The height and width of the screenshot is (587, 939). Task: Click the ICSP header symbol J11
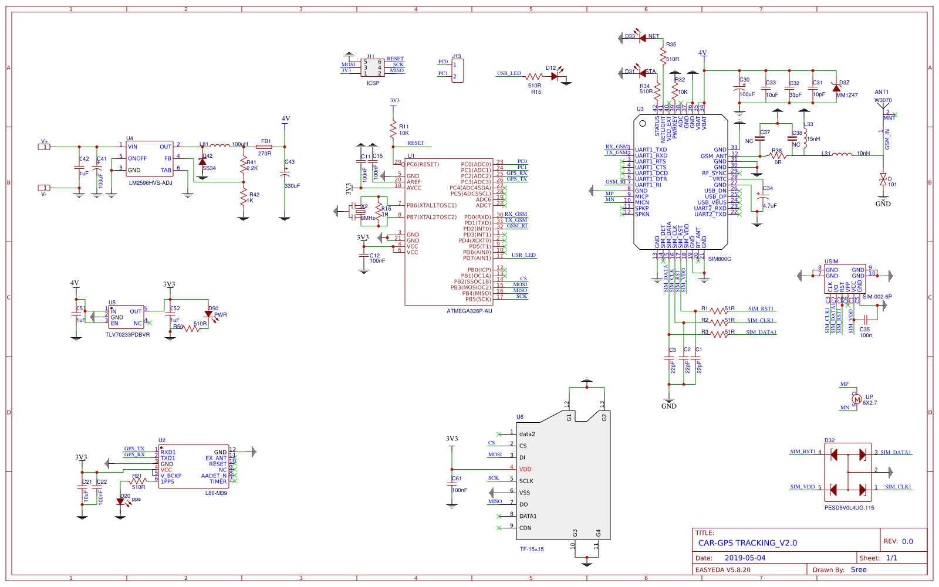(x=373, y=66)
